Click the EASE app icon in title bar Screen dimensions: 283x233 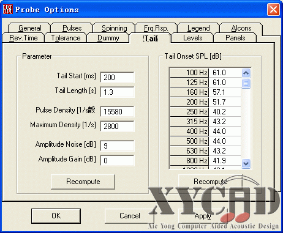pyautogui.click(x=8, y=9)
